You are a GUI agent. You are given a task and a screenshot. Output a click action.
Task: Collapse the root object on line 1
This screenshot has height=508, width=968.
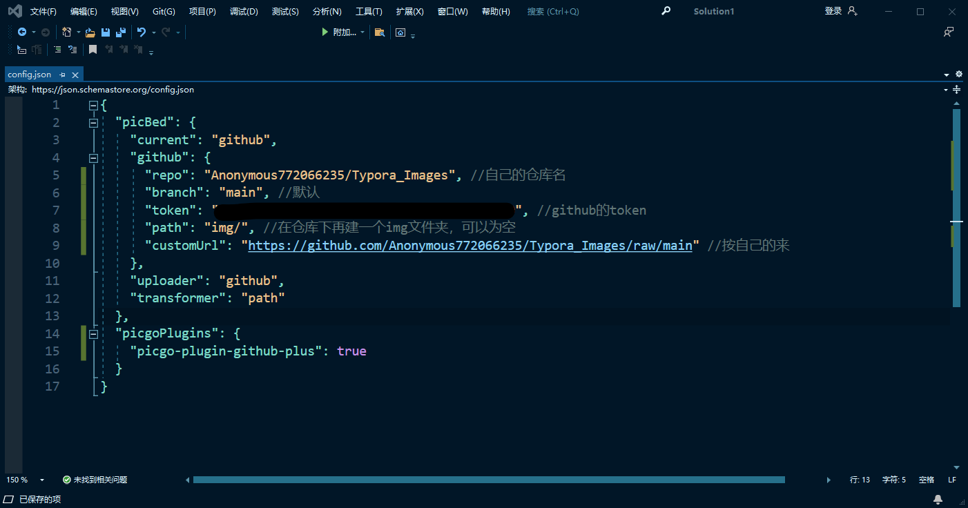tap(93, 106)
